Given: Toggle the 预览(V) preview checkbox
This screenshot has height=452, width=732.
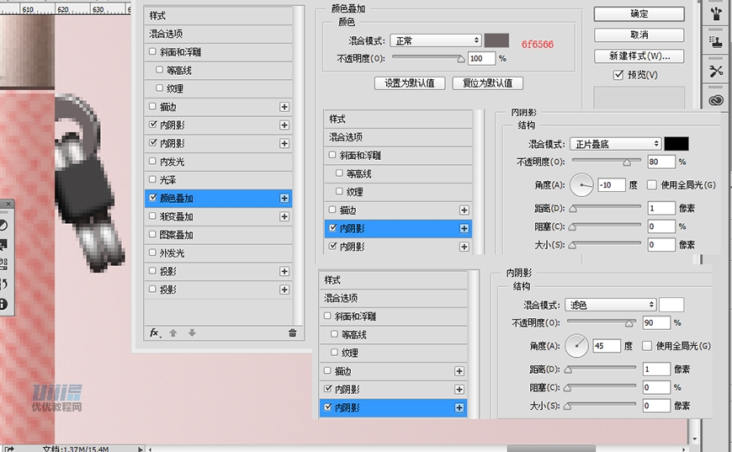Looking at the screenshot, I should pyautogui.click(x=618, y=75).
